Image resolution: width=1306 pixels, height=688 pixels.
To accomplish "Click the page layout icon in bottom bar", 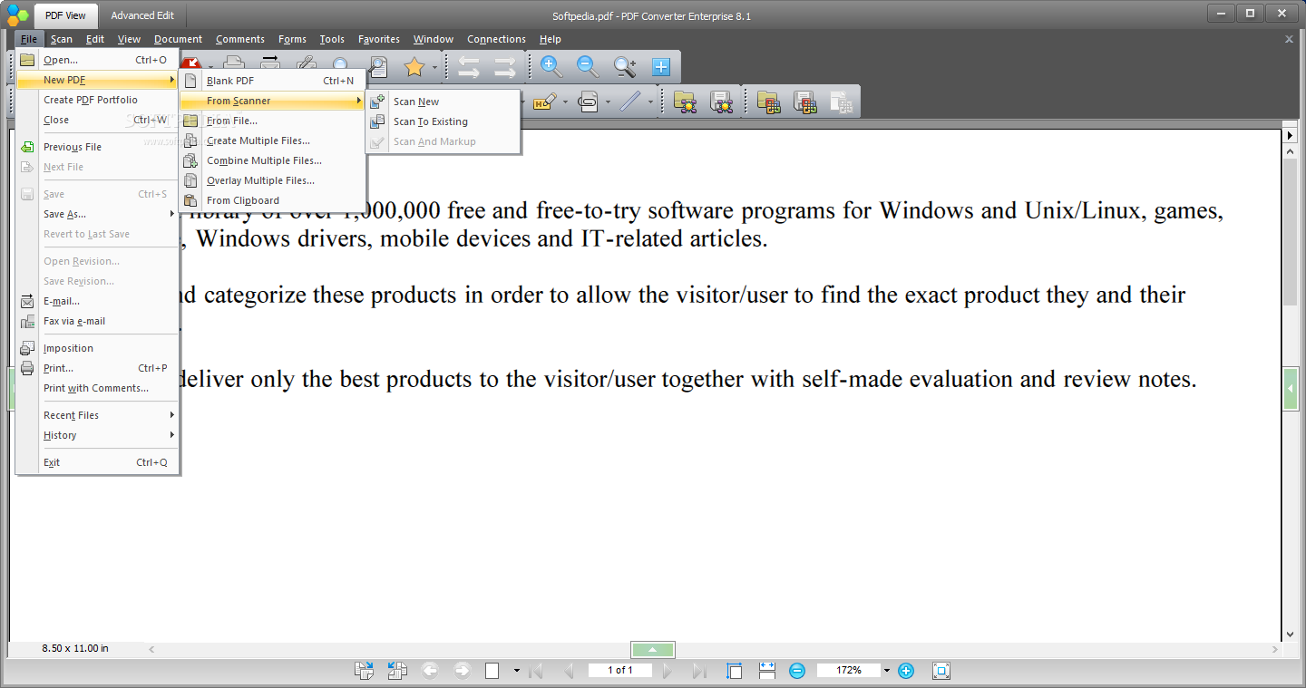I will 492,671.
